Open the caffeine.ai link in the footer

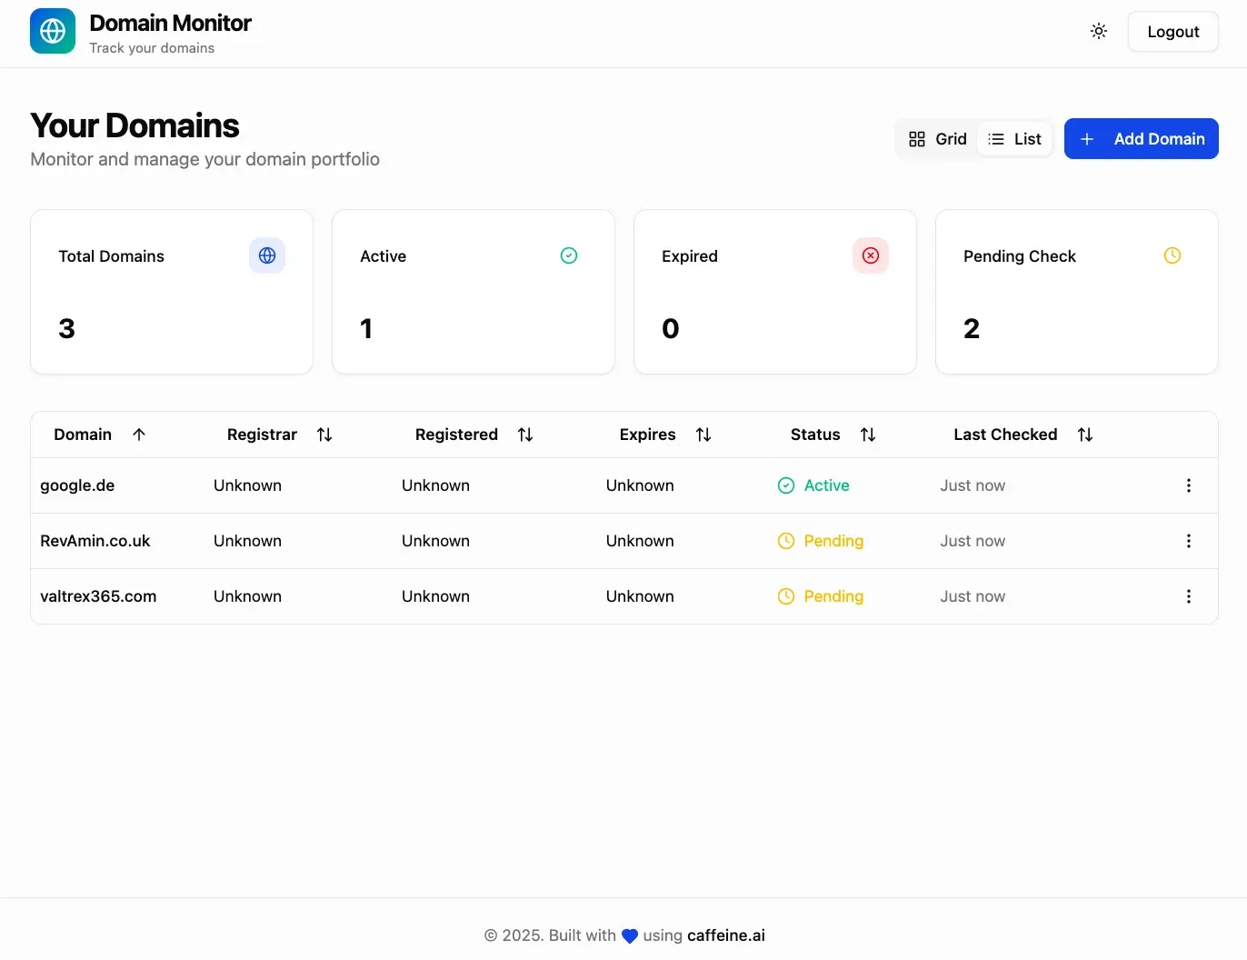point(725,935)
